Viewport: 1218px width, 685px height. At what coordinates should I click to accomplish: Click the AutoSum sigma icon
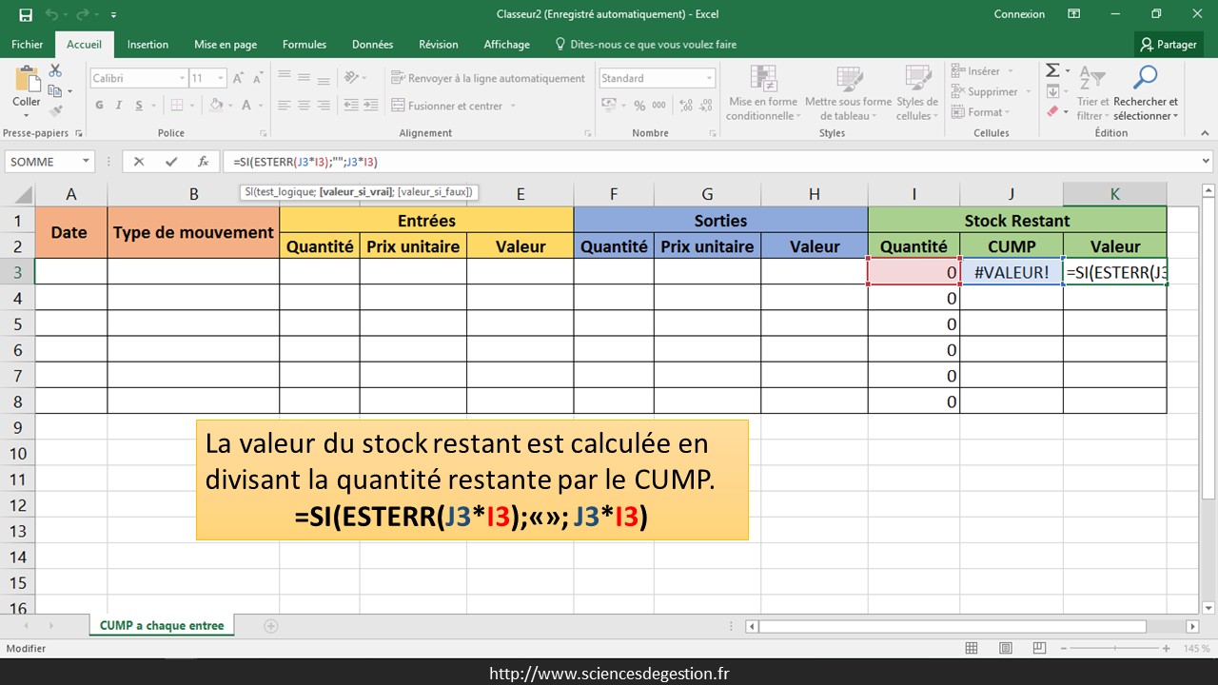[x=1052, y=70]
